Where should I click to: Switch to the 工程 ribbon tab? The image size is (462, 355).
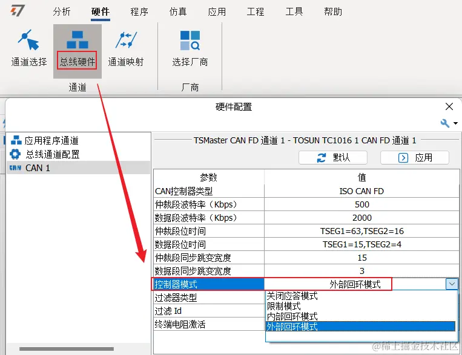[x=256, y=11]
